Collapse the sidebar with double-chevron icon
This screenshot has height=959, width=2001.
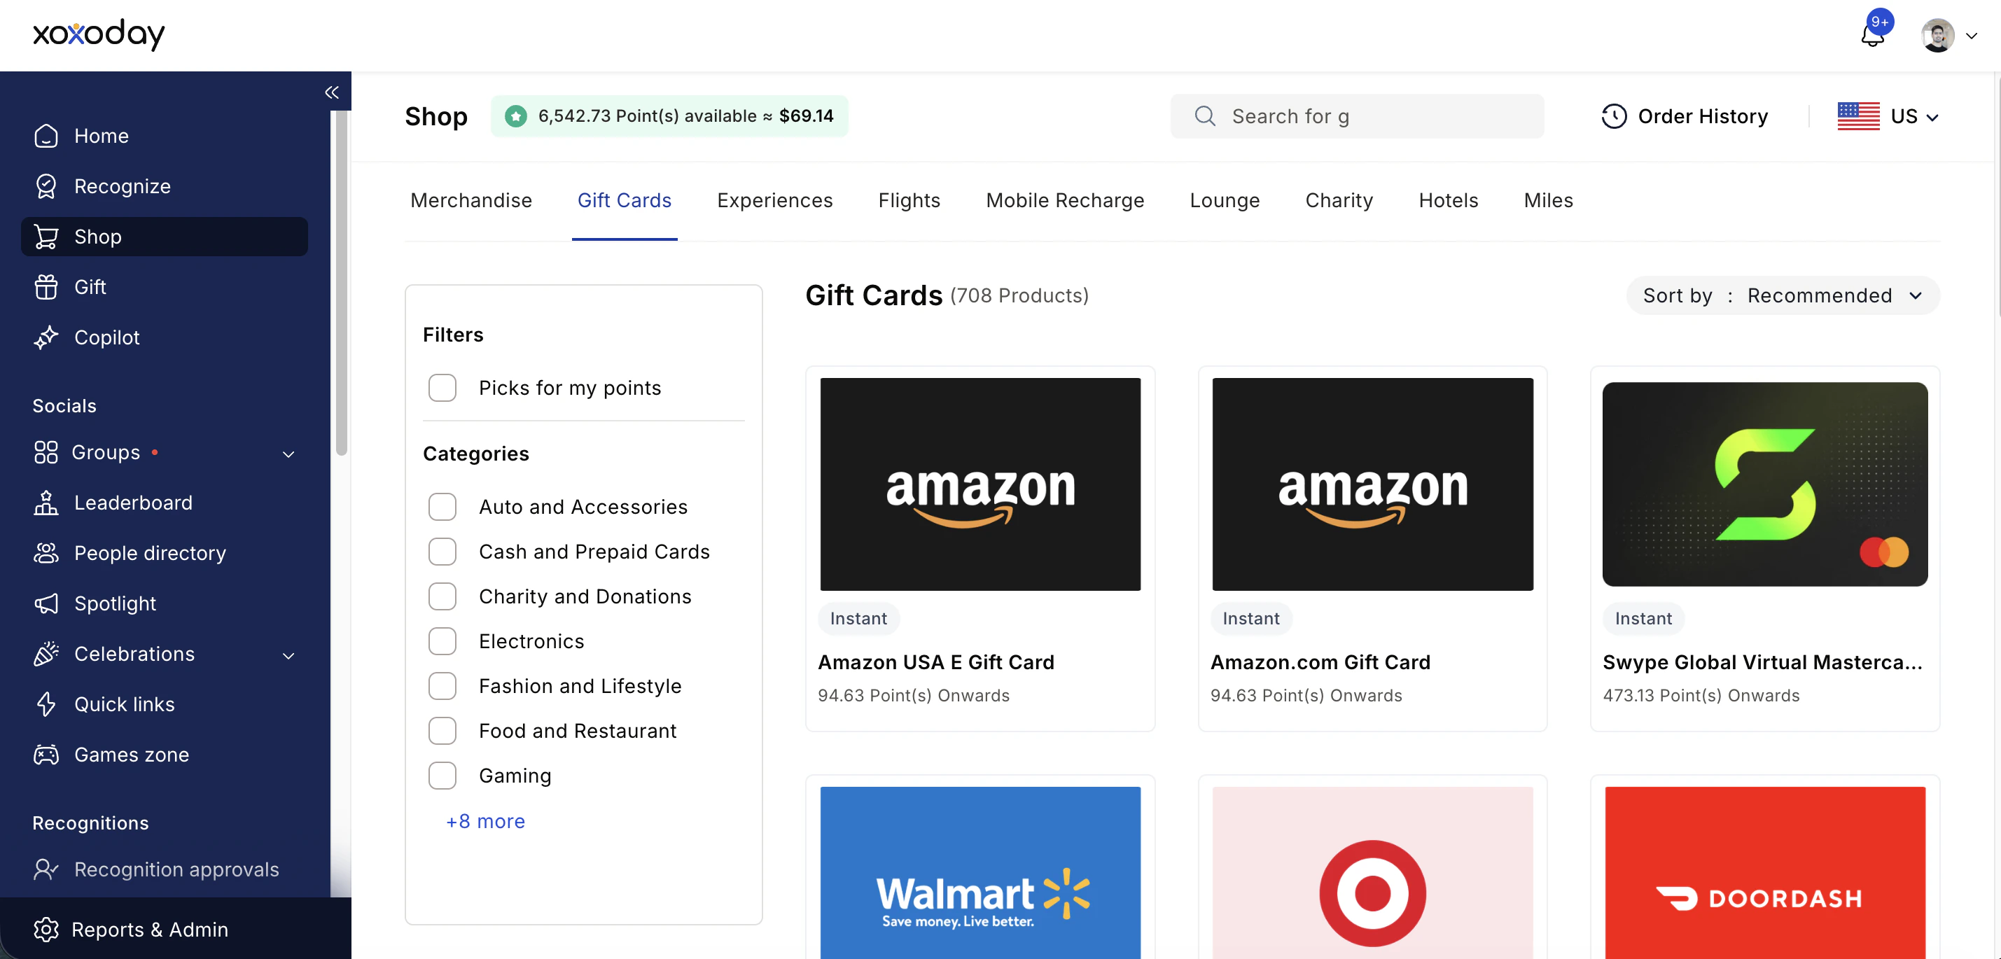332,92
